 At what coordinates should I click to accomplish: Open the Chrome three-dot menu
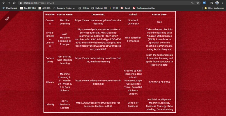click(222, 3)
